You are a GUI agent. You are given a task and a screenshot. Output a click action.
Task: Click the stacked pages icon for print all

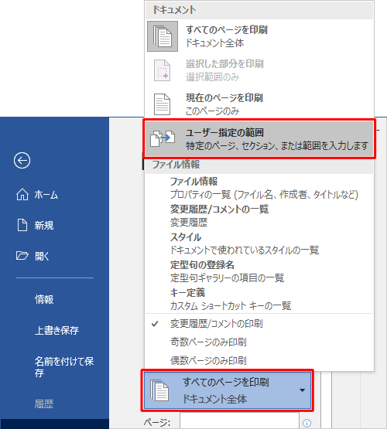pyautogui.click(x=163, y=36)
